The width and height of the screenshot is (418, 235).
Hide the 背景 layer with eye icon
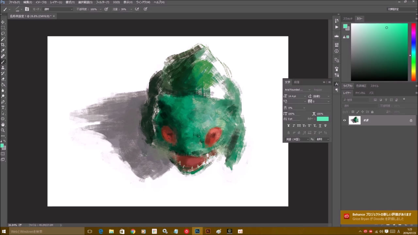[344, 120]
